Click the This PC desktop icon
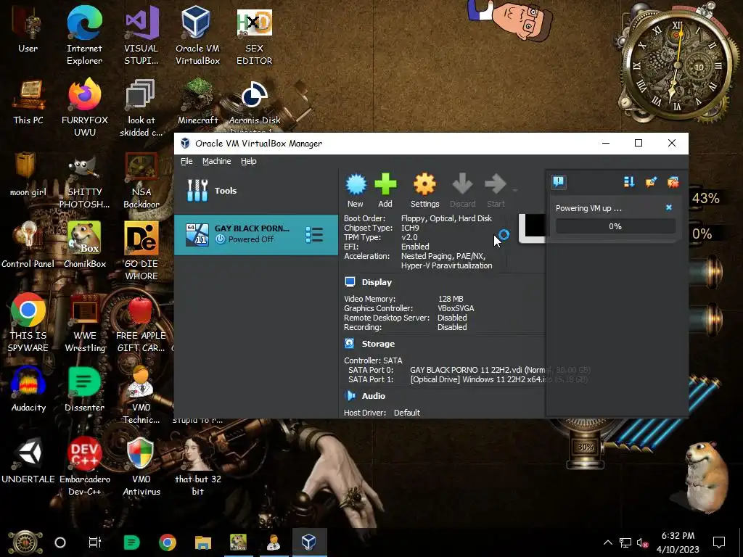The height and width of the screenshot is (557, 743). [28, 102]
